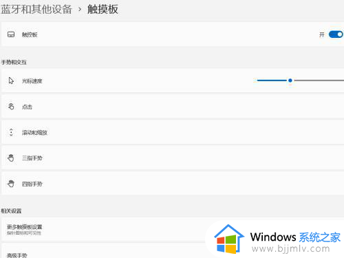Image resolution: width=344 pixels, height=258 pixels.
Task: Expand the 点击 settings row
Action: [173, 107]
